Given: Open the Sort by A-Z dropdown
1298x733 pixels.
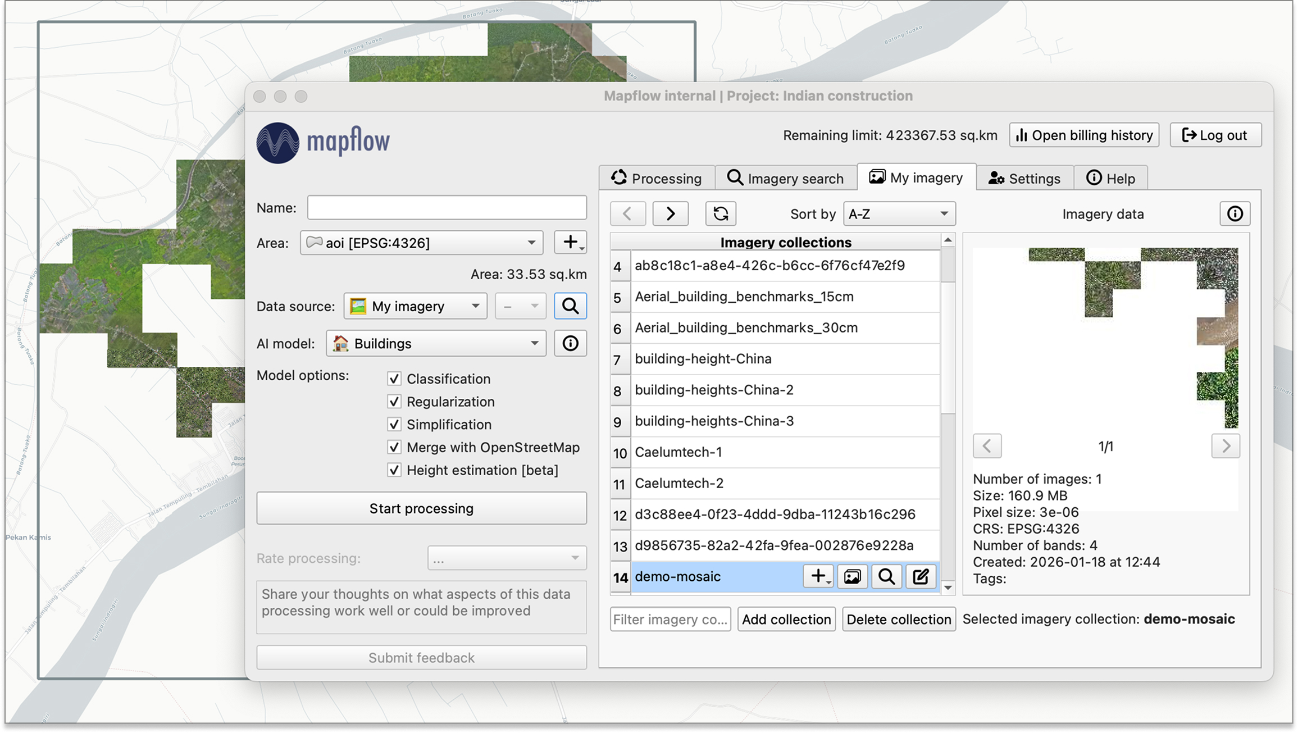Looking at the screenshot, I should (x=899, y=214).
